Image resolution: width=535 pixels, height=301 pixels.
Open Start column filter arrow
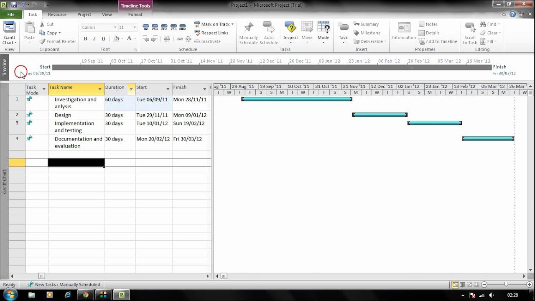(x=168, y=89)
